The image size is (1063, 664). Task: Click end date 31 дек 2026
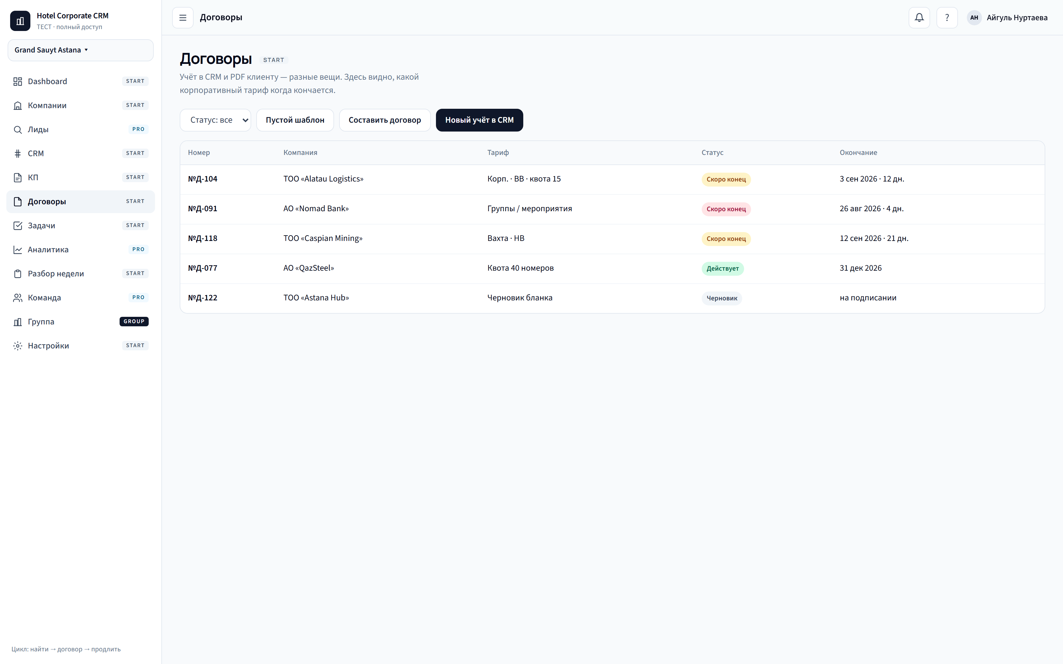[861, 268]
